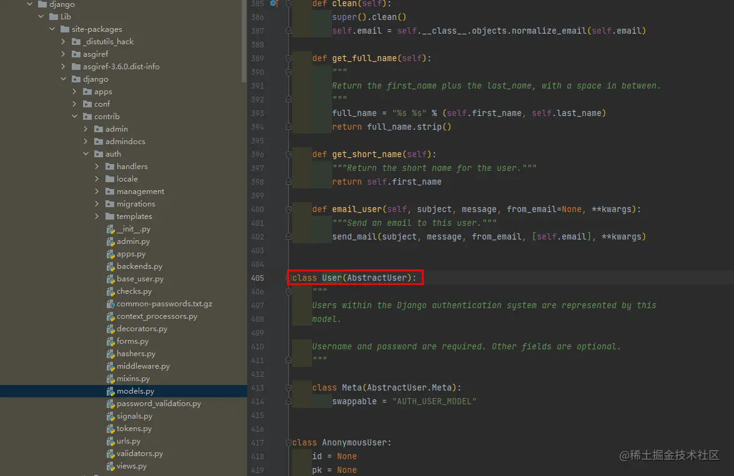The height and width of the screenshot is (476, 734).
Task: Open mixins.py file
Action: [x=134, y=379]
